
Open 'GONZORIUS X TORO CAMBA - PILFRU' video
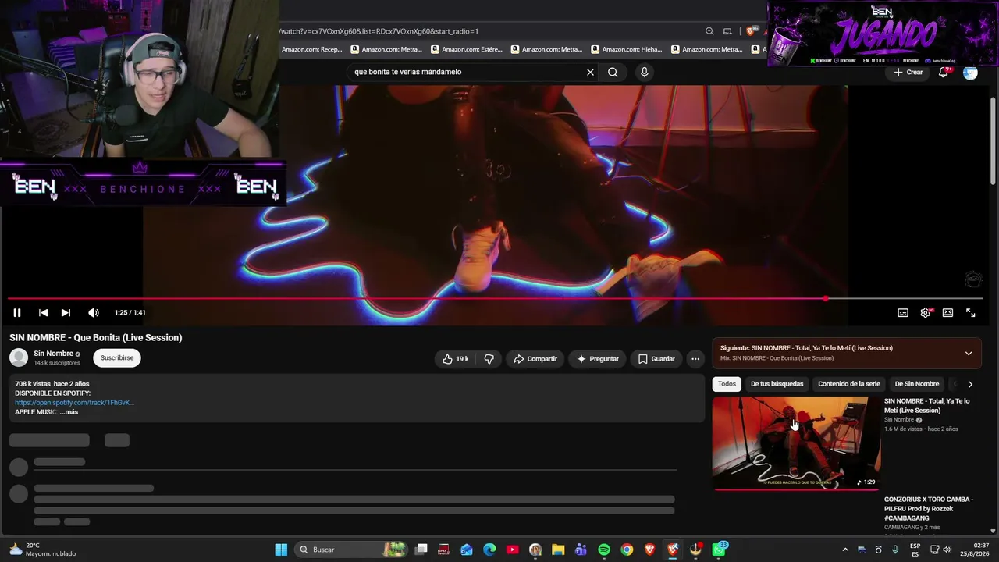click(929, 509)
